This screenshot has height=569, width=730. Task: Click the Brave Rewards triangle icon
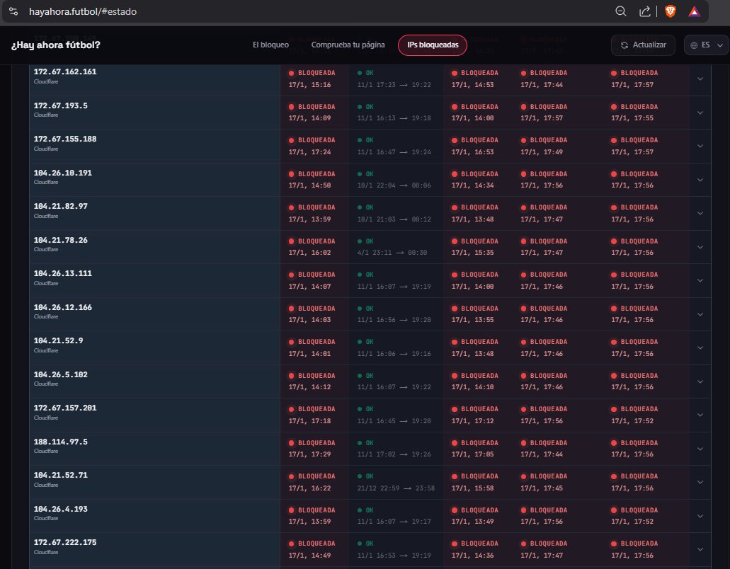point(694,11)
